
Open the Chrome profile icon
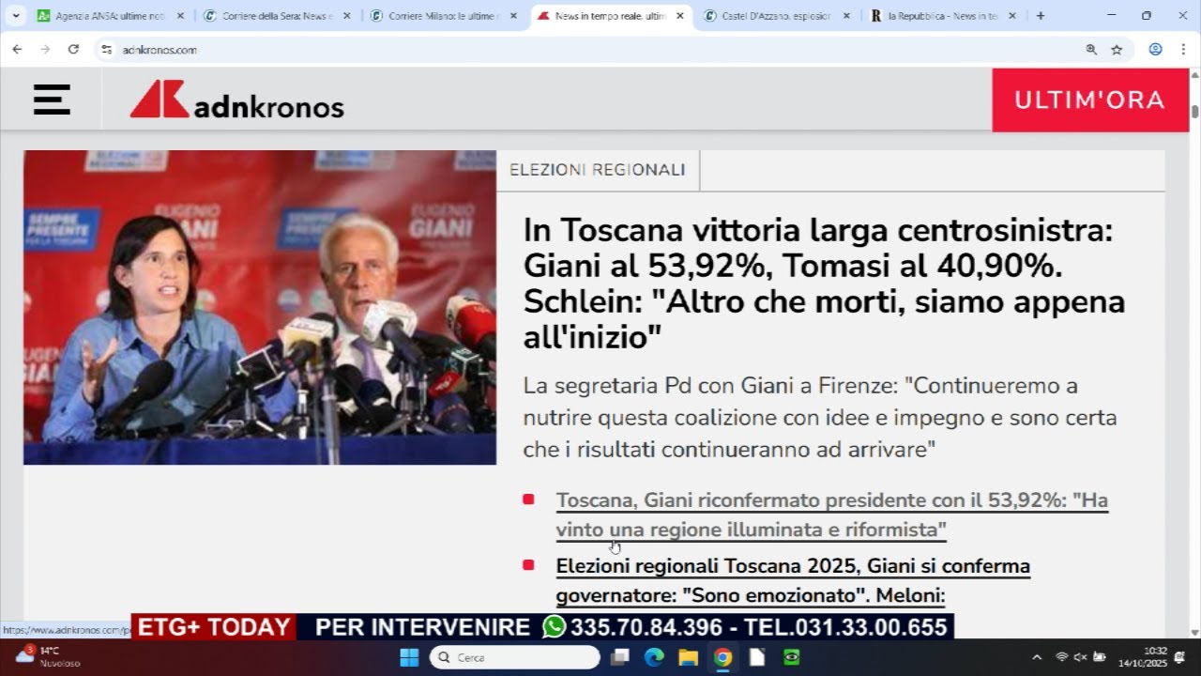[x=1155, y=50]
